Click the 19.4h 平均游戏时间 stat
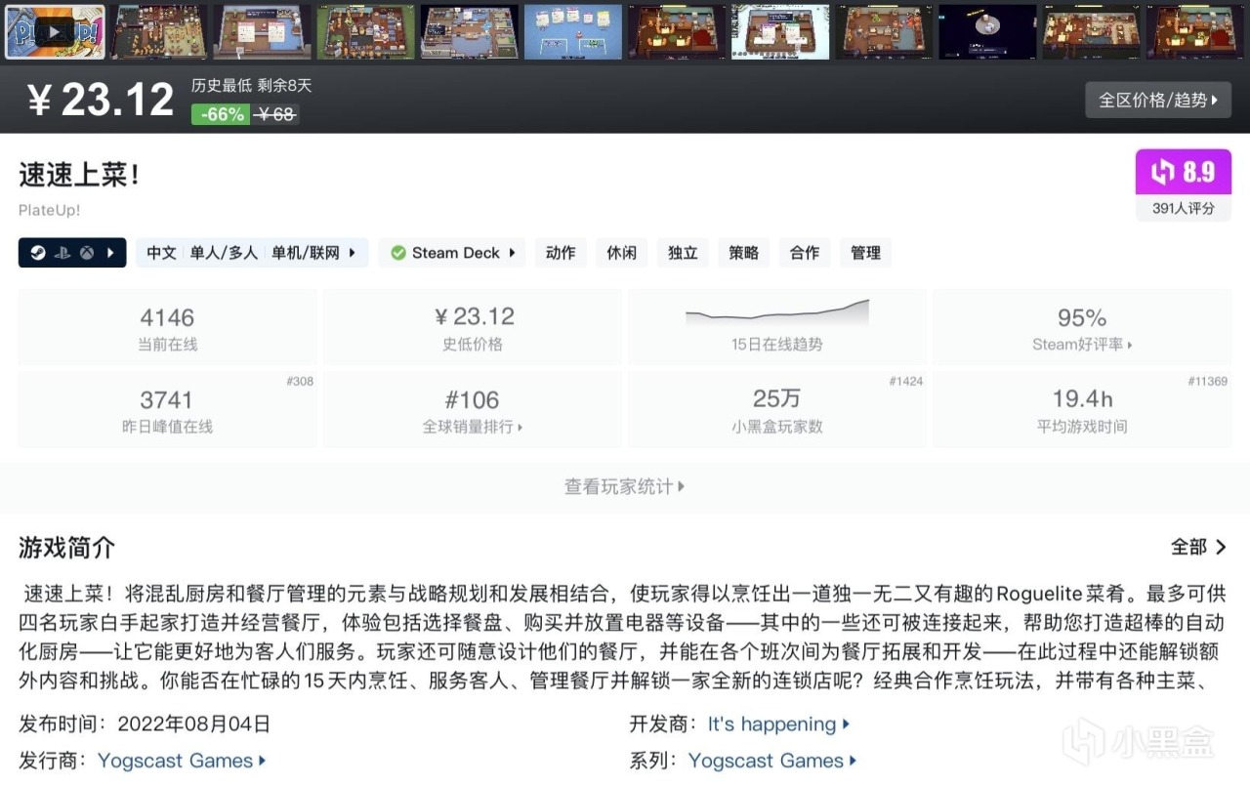 click(x=1082, y=409)
